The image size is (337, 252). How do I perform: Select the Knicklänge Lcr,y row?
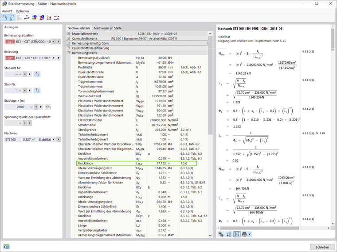[x=136, y=163]
